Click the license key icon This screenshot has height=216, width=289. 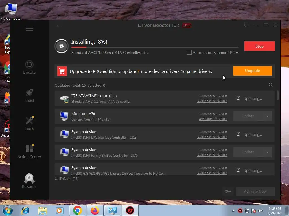point(228,191)
